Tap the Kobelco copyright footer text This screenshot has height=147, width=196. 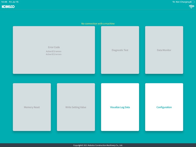(x=98, y=145)
